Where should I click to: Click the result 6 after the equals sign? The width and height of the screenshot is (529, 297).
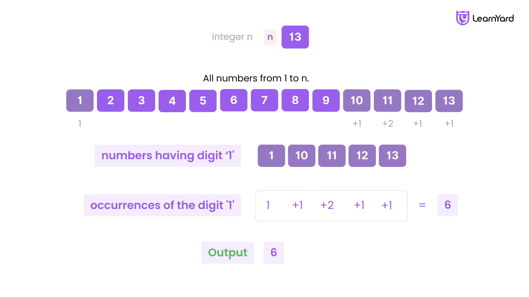(x=447, y=205)
